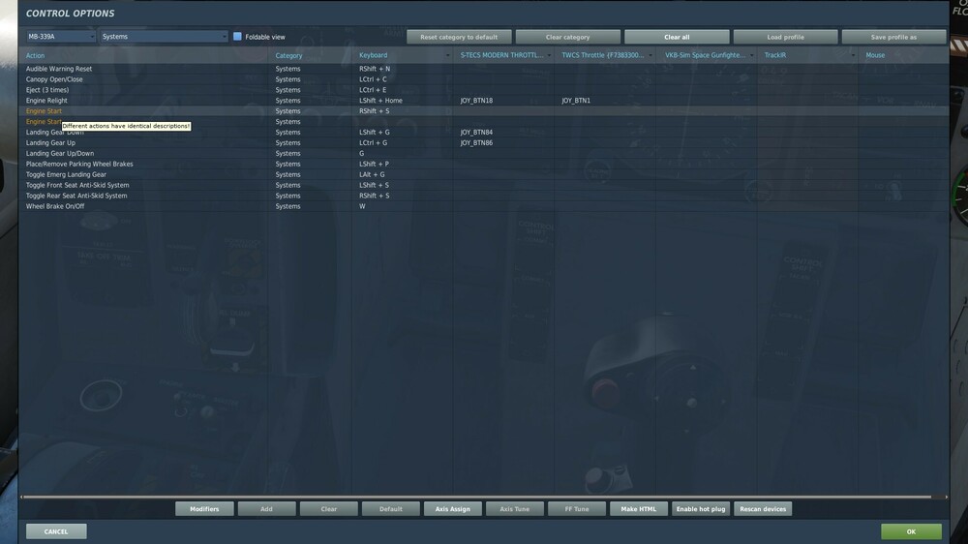Click the Axis Tune button
Viewport: 968px width, 544px height.
[515, 509]
